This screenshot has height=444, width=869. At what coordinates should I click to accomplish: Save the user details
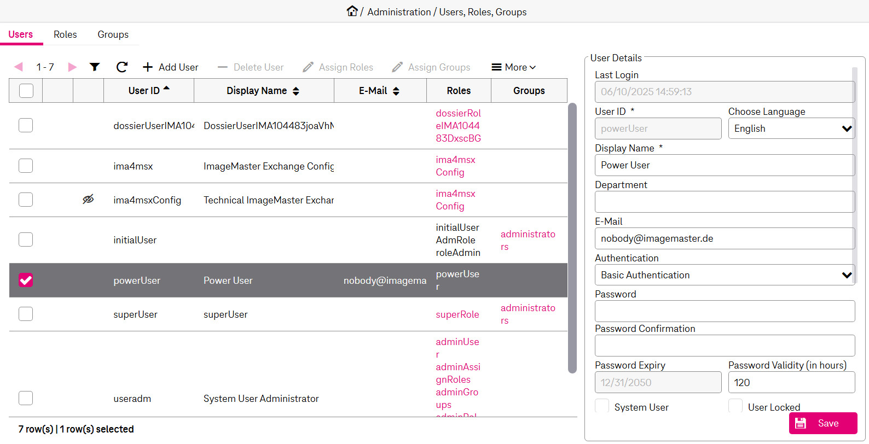[x=822, y=423]
